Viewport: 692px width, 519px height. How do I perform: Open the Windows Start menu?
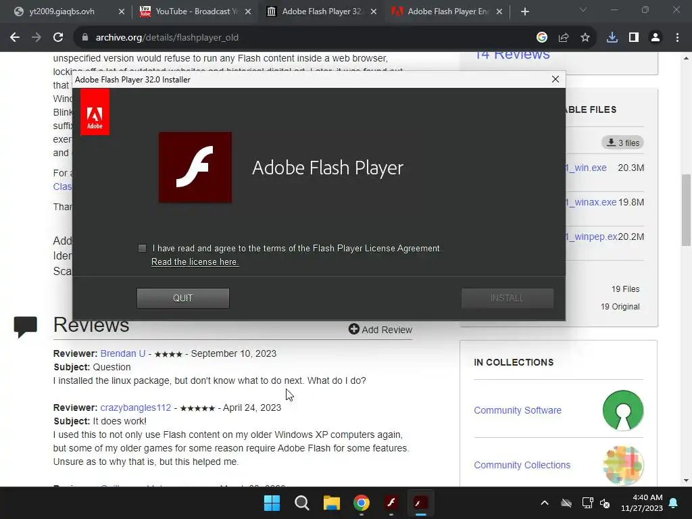coord(272,503)
